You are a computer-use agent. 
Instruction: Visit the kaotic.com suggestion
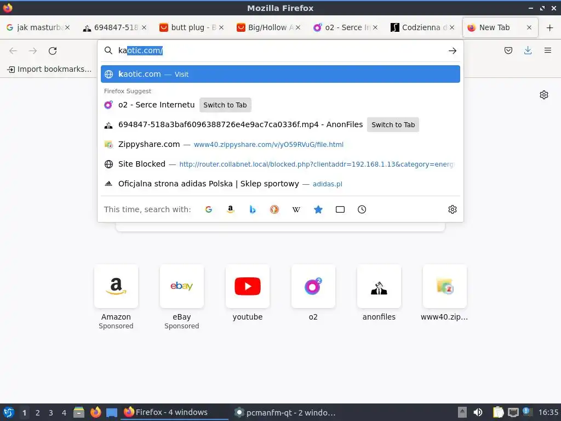280,74
